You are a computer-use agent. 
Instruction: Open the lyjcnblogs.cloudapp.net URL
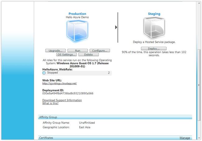[60, 84]
